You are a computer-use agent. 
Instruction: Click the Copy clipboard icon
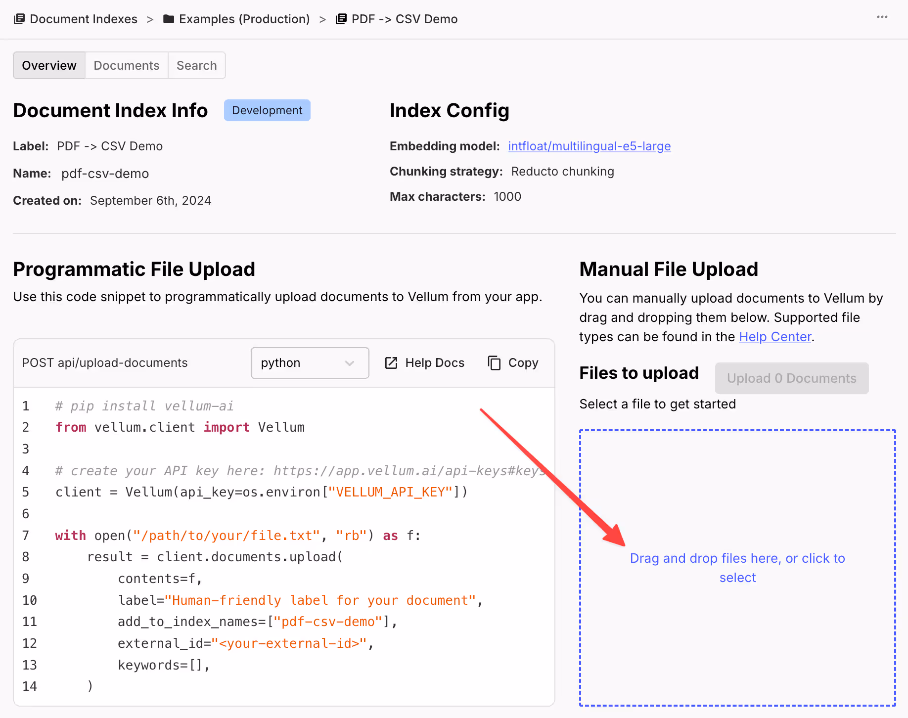494,363
